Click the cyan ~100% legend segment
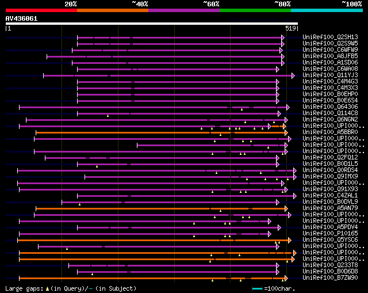Image resolution: width=368 pixels, height=293 pixels. 327,10
